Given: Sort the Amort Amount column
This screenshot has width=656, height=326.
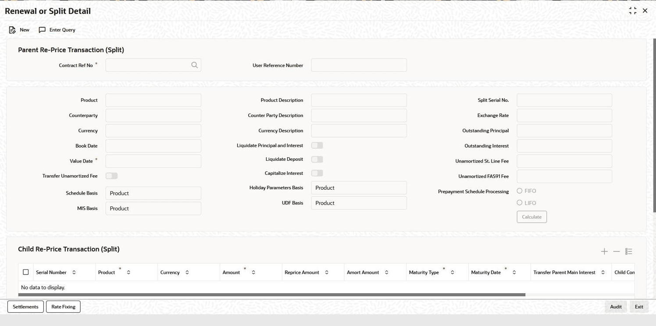Looking at the screenshot, I should (x=387, y=273).
